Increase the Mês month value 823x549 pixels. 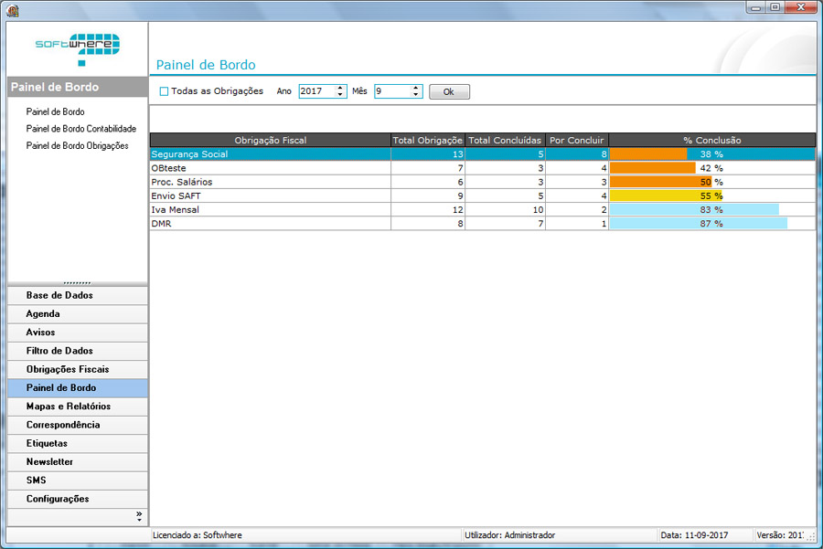(x=416, y=88)
